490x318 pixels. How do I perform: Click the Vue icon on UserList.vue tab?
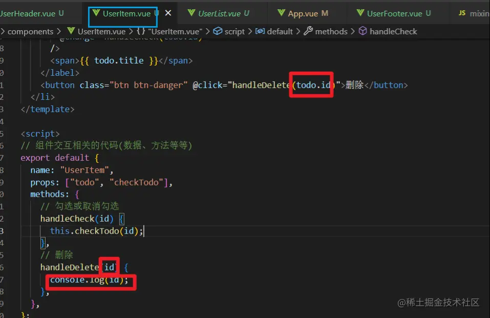pos(191,13)
